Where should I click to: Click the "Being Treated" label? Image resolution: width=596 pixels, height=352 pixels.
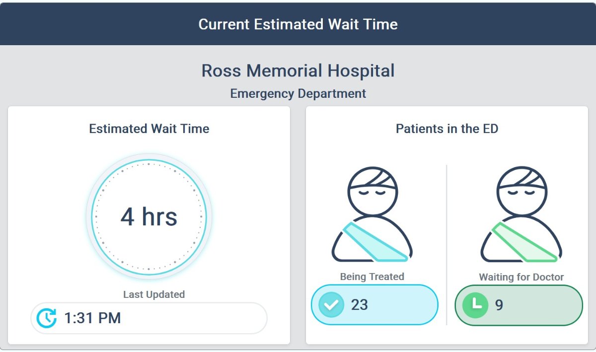[372, 277]
